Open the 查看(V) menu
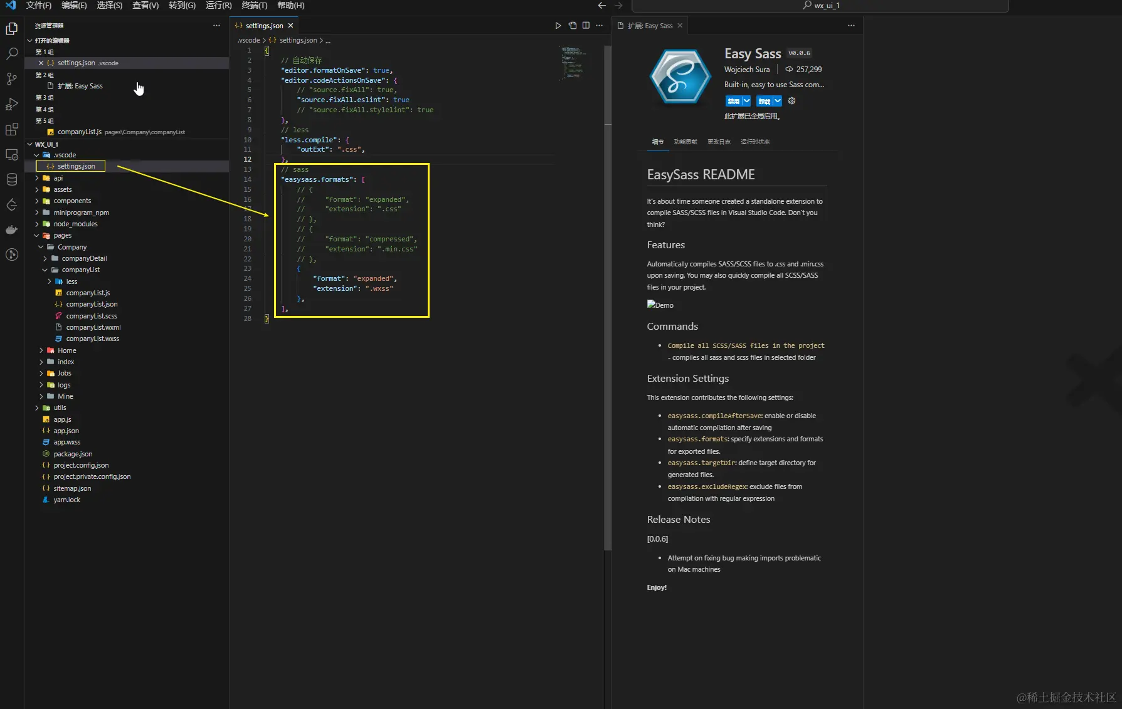Viewport: 1122px width, 709px height. coord(146,6)
